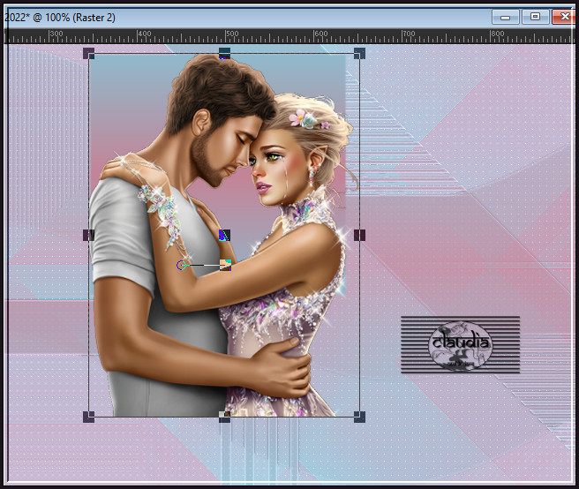
Task: Click the center pivot handle of selection
Action: click(224, 236)
